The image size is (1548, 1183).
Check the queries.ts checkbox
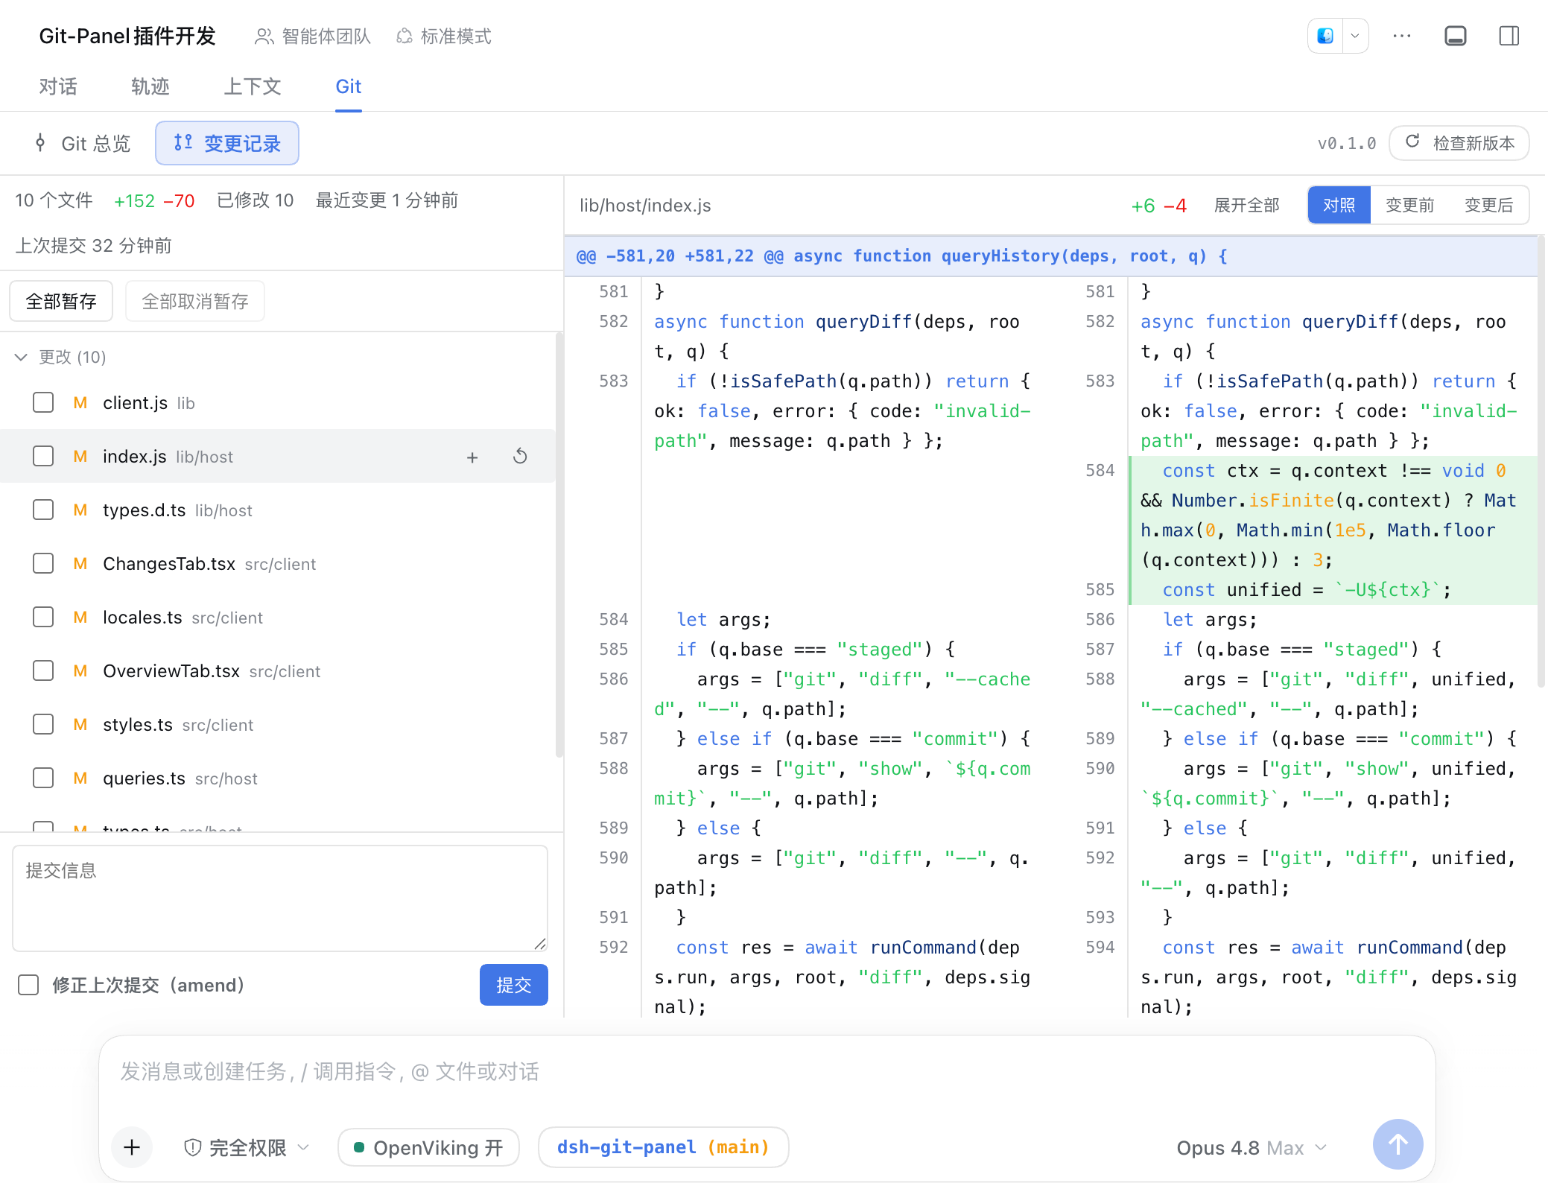point(43,778)
